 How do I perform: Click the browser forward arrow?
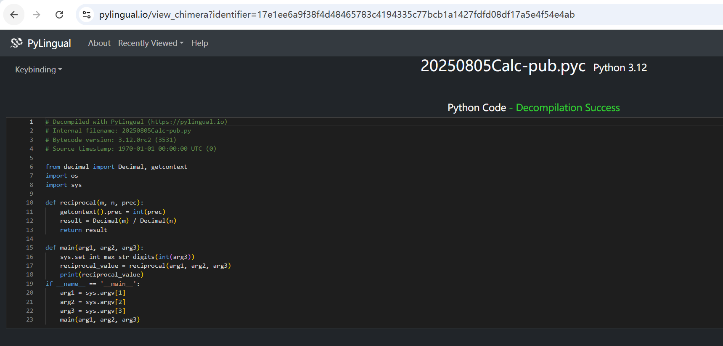point(37,15)
